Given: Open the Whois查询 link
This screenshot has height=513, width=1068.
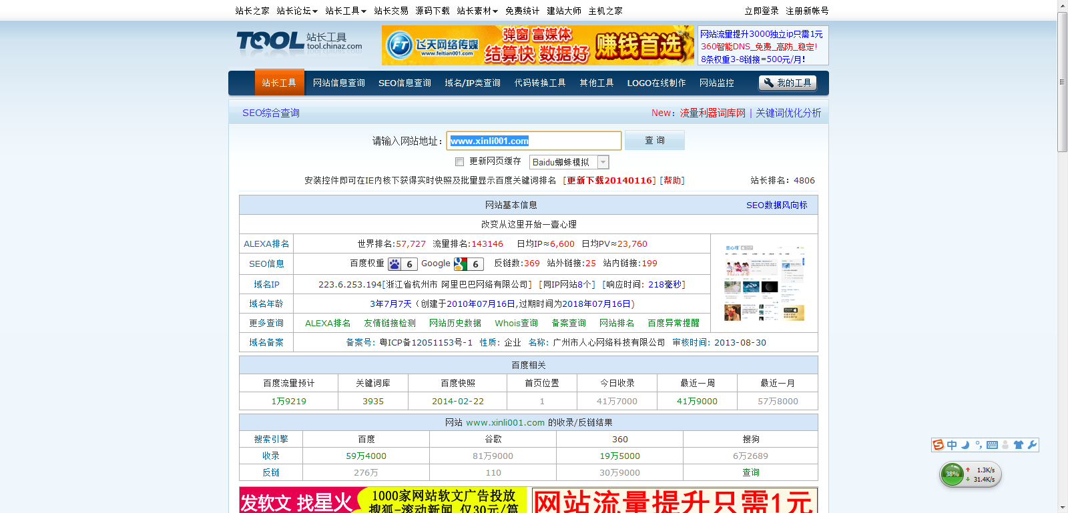Looking at the screenshot, I should click(516, 323).
